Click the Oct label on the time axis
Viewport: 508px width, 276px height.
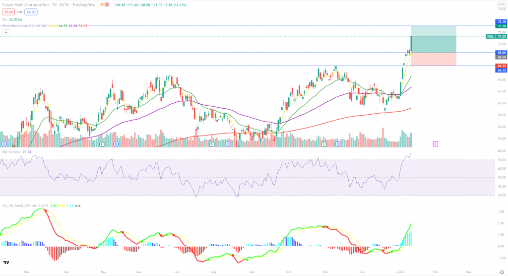pyautogui.click(x=288, y=272)
